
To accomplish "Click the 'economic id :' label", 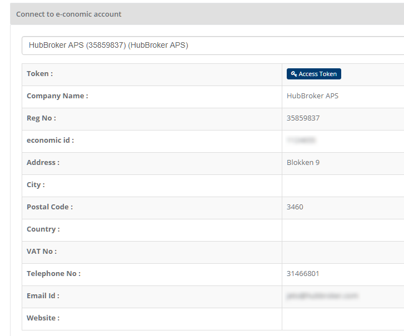I will point(50,141).
